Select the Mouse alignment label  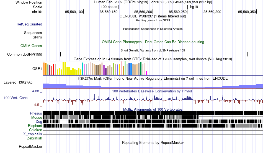[x=37, y=118]
